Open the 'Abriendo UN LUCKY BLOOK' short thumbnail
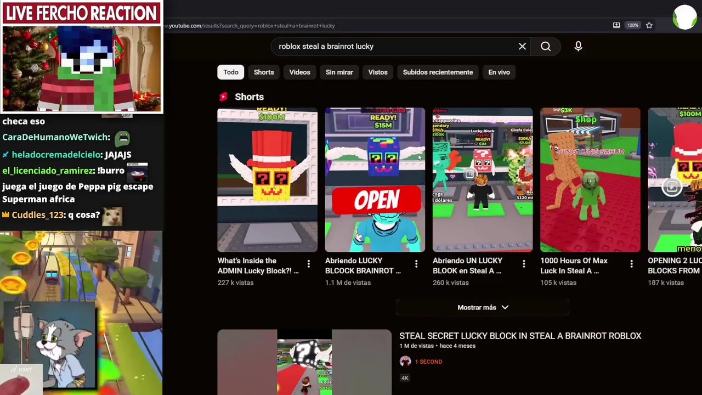 point(483,180)
